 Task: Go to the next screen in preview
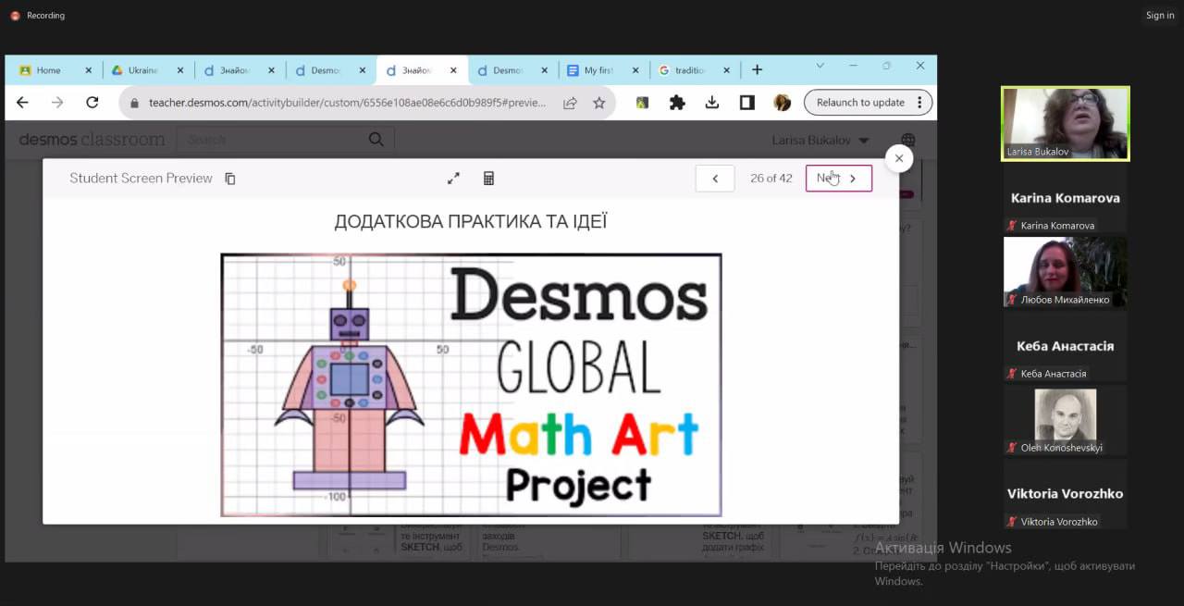click(x=839, y=179)
